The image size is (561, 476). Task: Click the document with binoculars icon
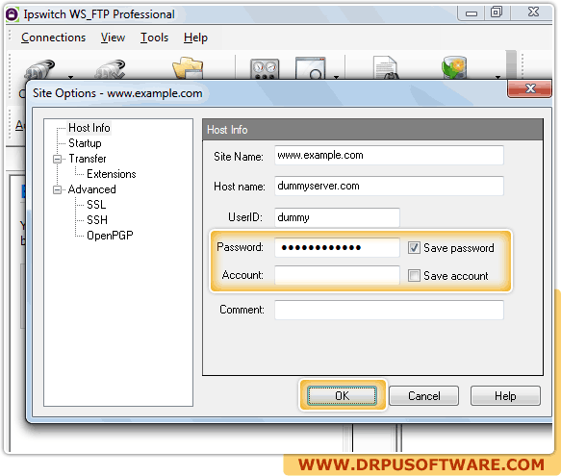[386, 68]
